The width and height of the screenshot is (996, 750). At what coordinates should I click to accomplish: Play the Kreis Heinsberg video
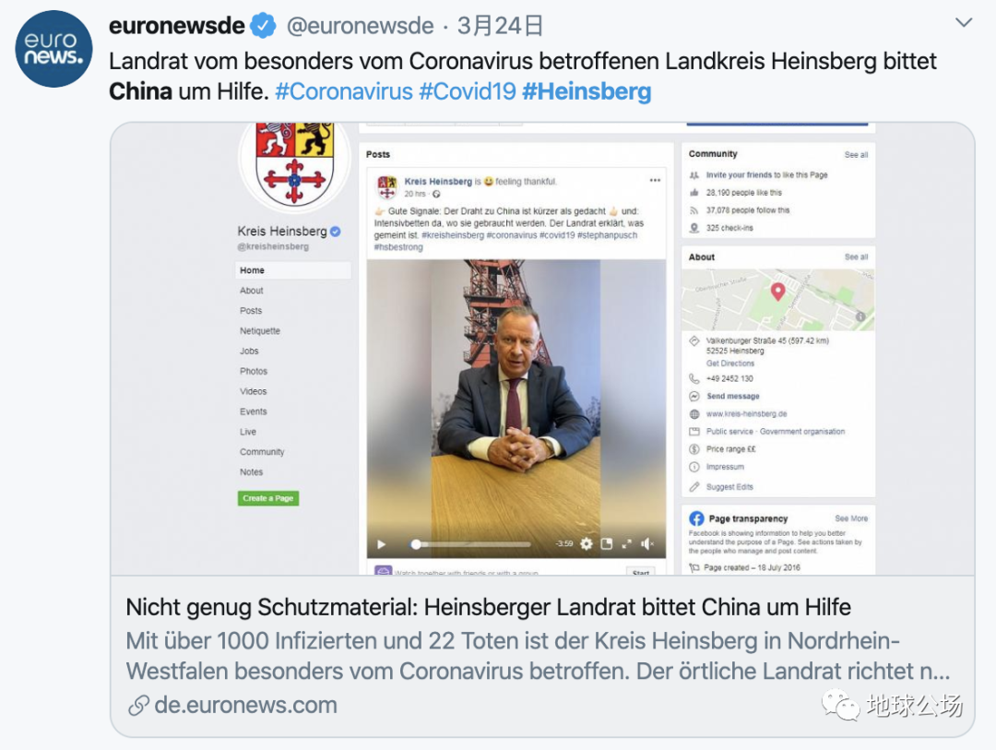tap(381, 544)
